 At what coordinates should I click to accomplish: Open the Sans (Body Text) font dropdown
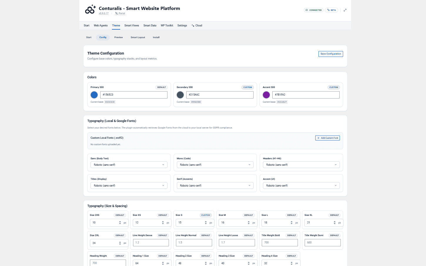coord(129,165)
